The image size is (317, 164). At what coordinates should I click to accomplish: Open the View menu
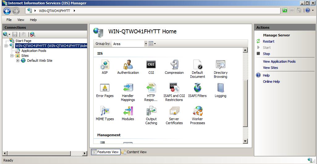[x=21, y=19]
